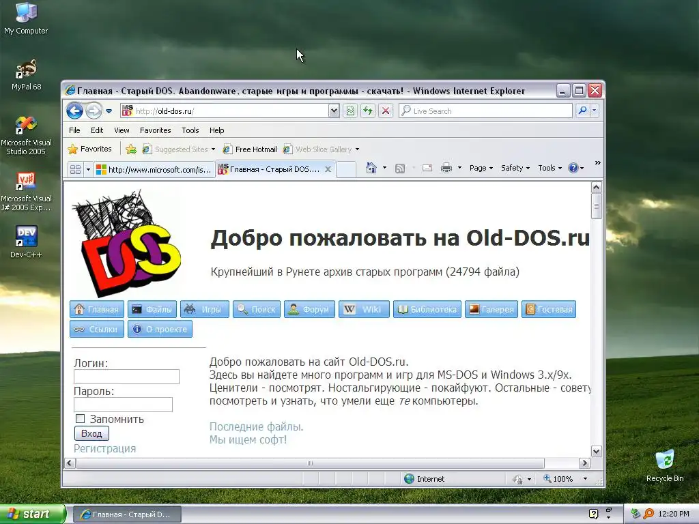
Task: Open Гостевая navigation button
Action: pos(549,309)
